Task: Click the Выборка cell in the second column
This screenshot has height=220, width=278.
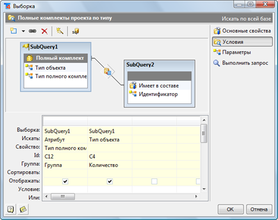Action: tap(110, 131)
